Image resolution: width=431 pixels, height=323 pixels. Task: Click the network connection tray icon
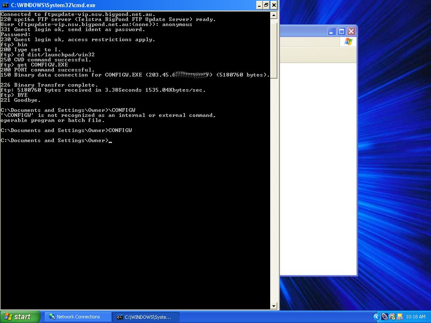(x=400, y=317)
